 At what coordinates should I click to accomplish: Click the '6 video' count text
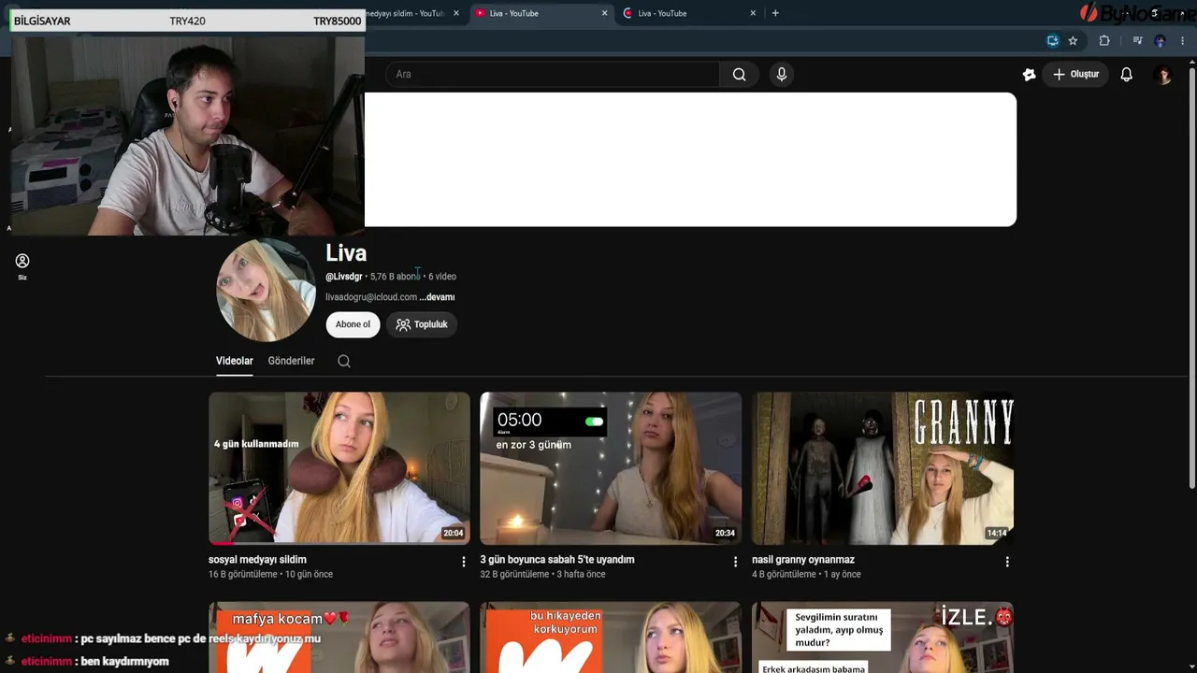pyautogui.click(x=442, y=277)
